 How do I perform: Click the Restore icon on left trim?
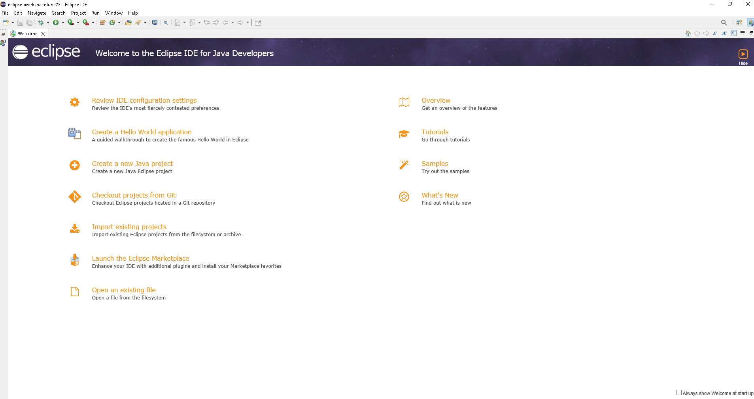[x=3, y=34]
